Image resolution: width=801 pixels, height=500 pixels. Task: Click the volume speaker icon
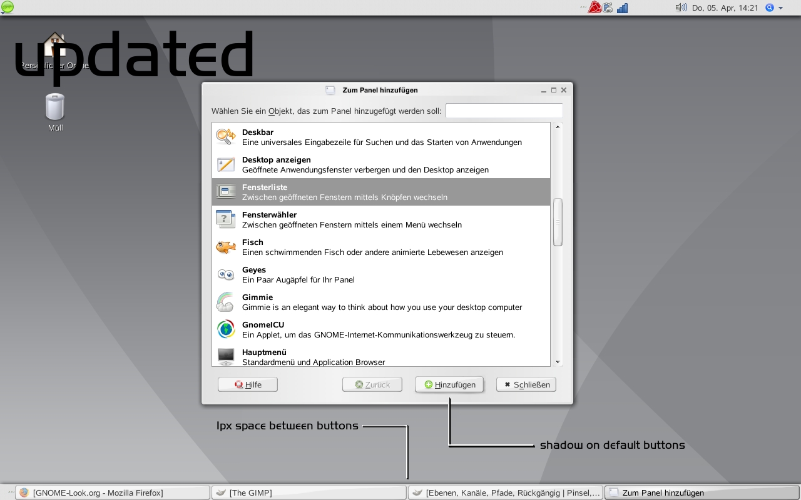pyautogui.click(x=681, y=7)
